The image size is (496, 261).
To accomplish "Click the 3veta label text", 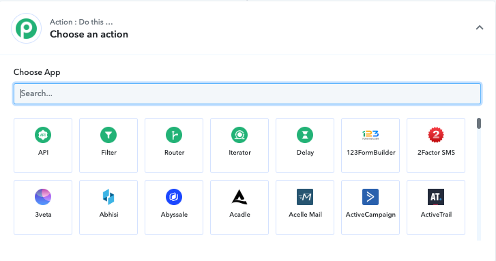I will 43,214.
